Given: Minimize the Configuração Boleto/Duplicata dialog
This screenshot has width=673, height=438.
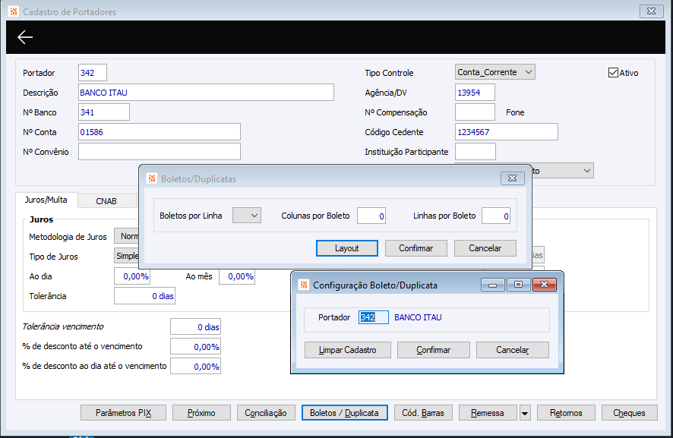Looking at the screenshot, I should [x=493, y=285].
